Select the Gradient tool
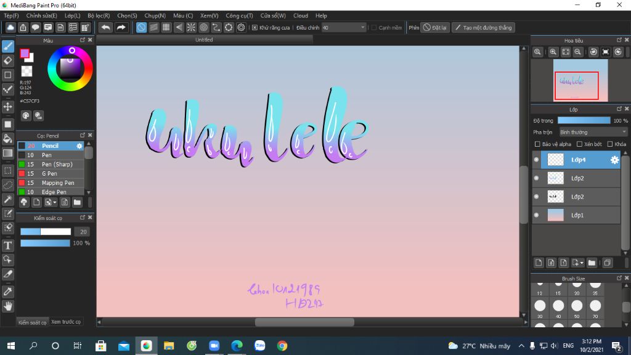 click(x=7, y=153)
